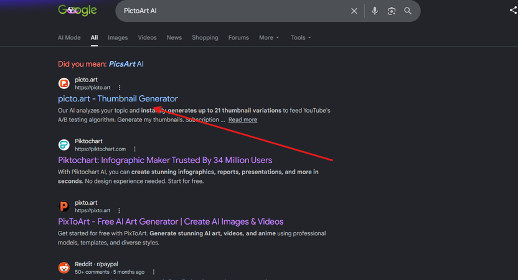
Task: Clear the search box with X icon
Action: tap(354, 11)
